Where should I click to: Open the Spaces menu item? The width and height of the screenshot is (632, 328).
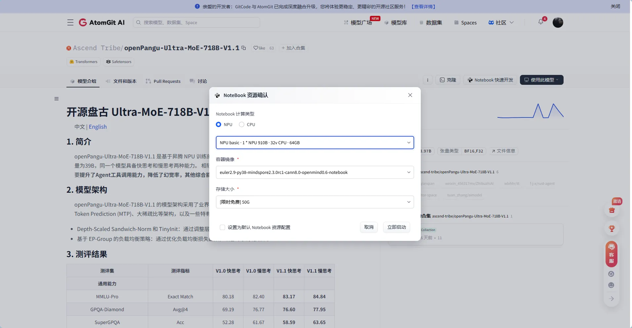pos(465,22)
